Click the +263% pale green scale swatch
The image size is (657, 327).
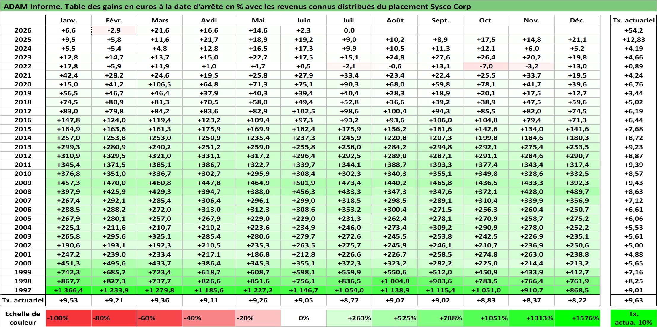(350, 318)
